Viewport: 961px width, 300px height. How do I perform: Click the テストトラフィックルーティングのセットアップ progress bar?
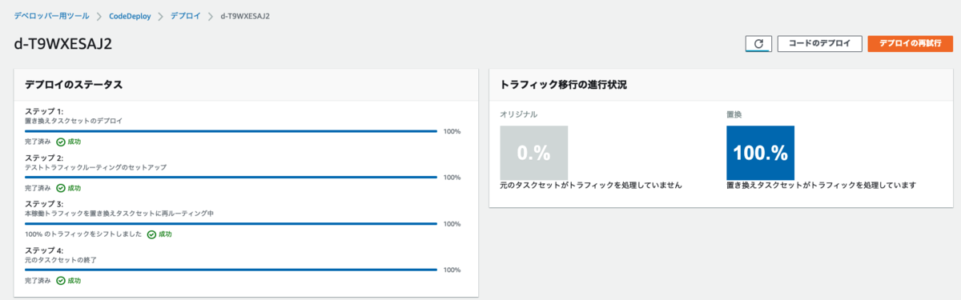[x=231, y=177]
